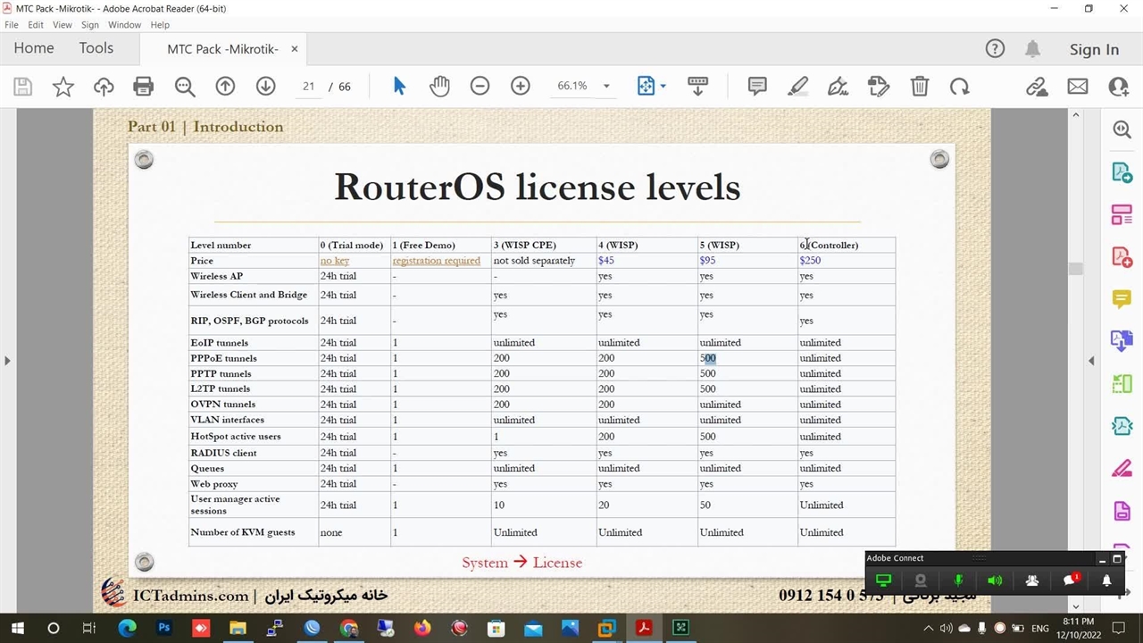
Task: Select the Hand pan tool
Action: pyautogui.click(x=439, y=87)
